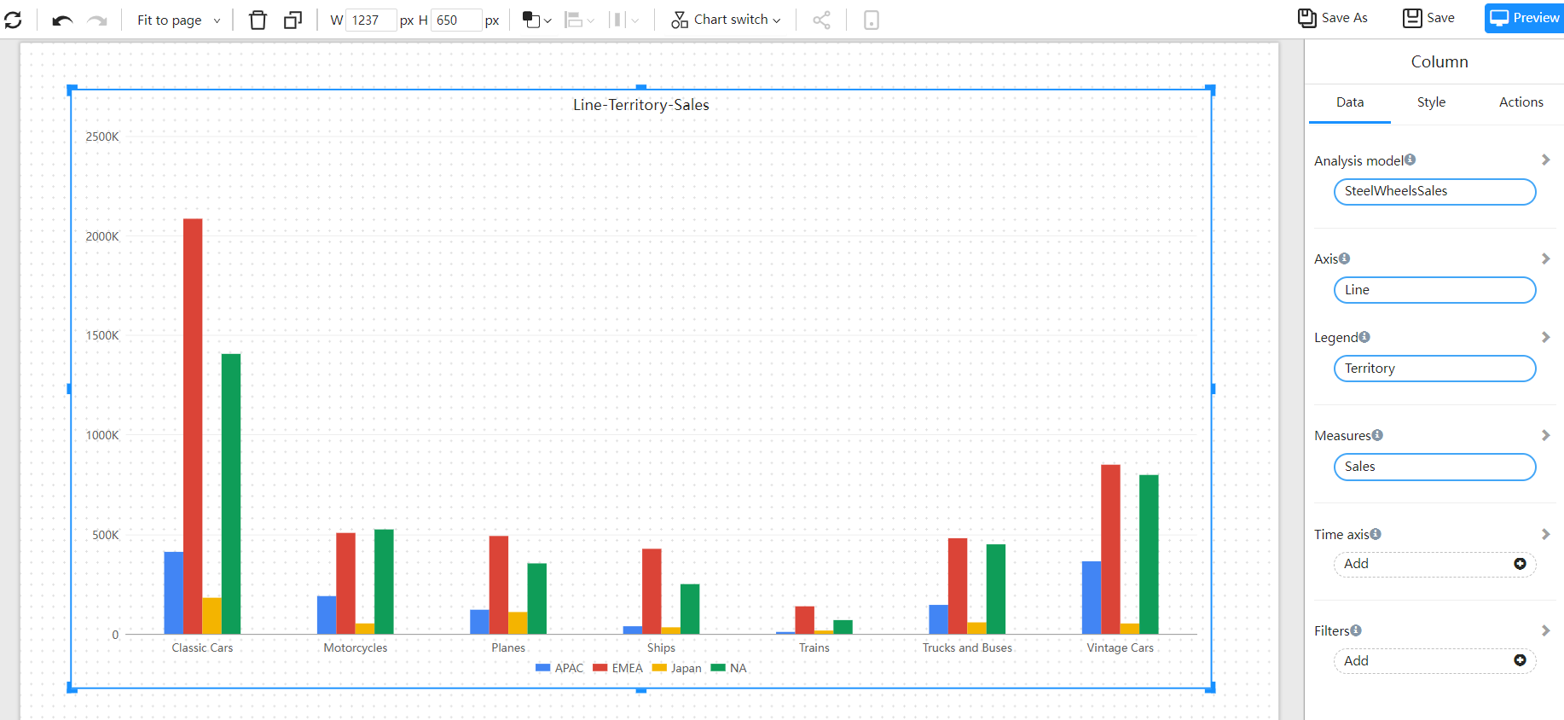Expand the Legend section arrow
1564x720 pixels.
[x=1545, y=337]
